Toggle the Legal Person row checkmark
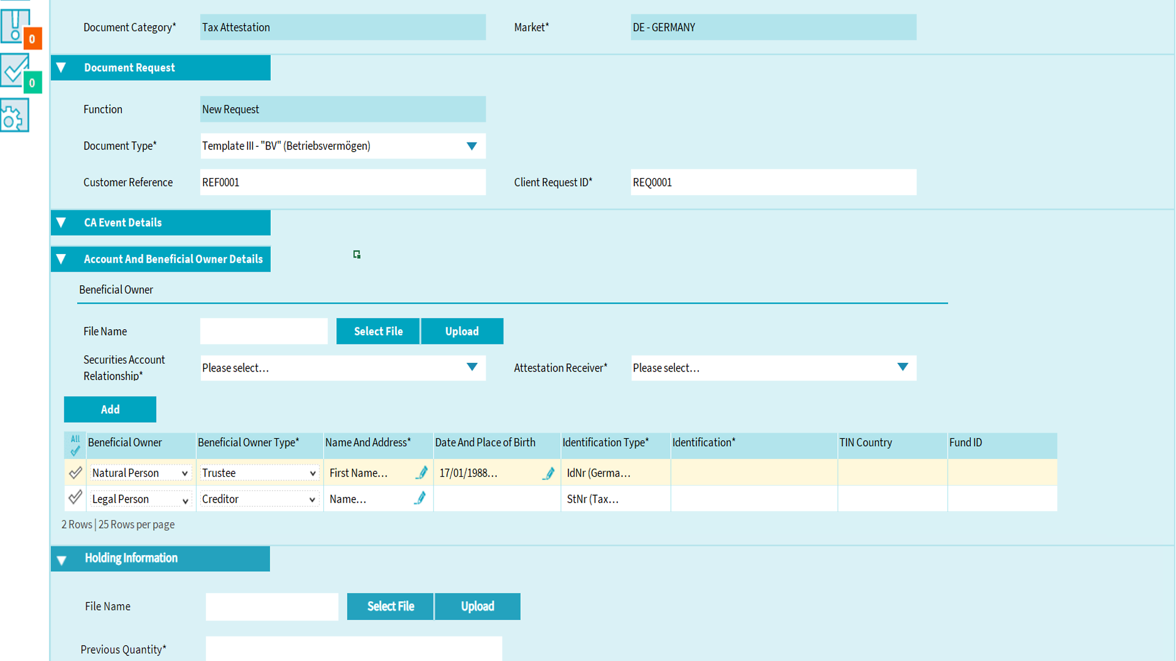The width and height of the screenshot is (1176, 661). click(75, 498)
